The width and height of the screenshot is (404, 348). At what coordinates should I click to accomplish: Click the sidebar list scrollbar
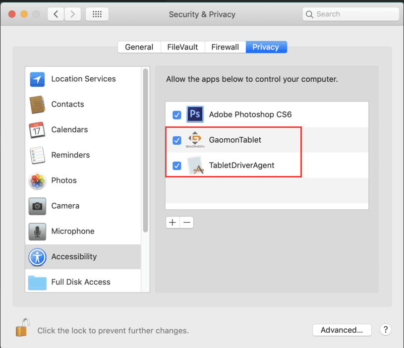(x=145, y=150)
